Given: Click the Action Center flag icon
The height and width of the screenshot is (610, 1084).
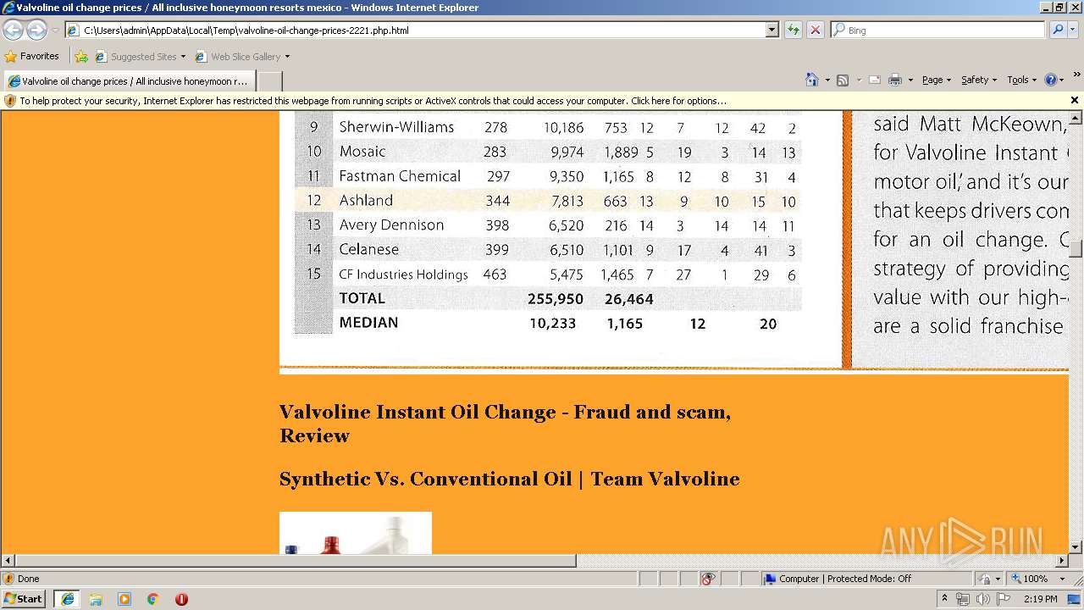Looking at the screenshot, I should tap(1004, 599).
